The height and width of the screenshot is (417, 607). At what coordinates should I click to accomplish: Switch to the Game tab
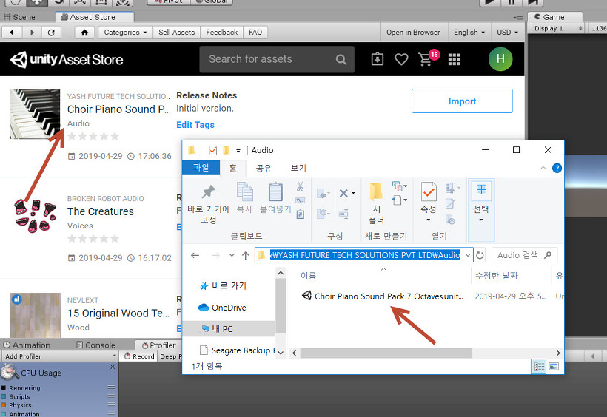click(x=555, y=17)
